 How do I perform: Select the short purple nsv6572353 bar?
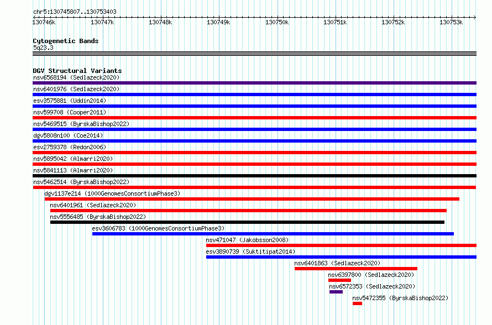(336, 292)
